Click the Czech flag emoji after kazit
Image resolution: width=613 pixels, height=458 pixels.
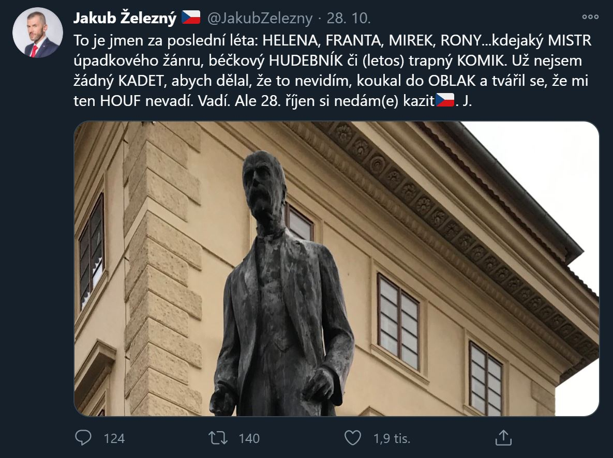click(x=445, y=100)
